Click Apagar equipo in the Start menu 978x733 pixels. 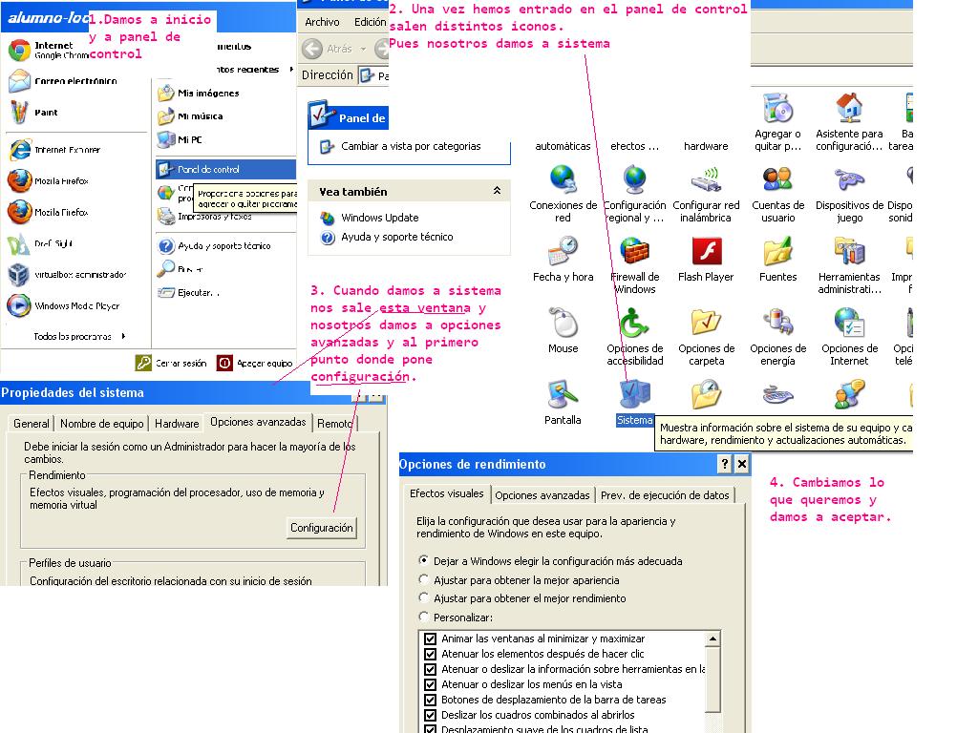pyautogui.click(x=254, y=363)
